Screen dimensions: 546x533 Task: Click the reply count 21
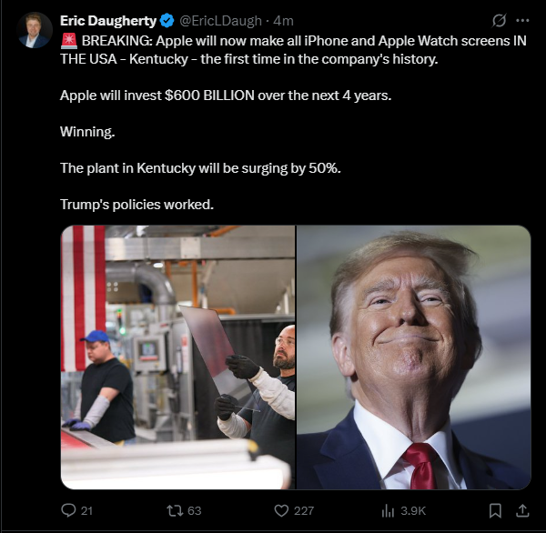tap(86, 511)
